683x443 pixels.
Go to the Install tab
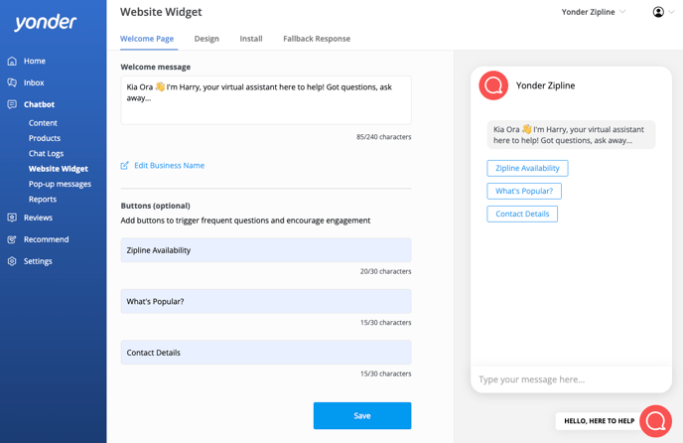click(x=251, y=39)
